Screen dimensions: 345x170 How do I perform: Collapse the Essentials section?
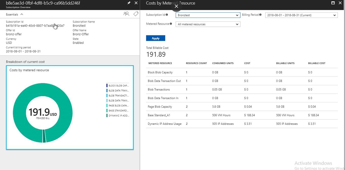pos(22,15)
